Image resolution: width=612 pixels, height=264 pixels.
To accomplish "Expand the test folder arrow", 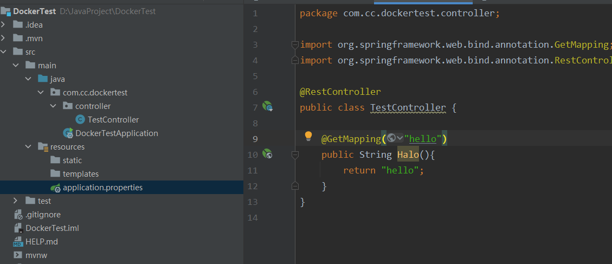I will [x=16, y=201].
